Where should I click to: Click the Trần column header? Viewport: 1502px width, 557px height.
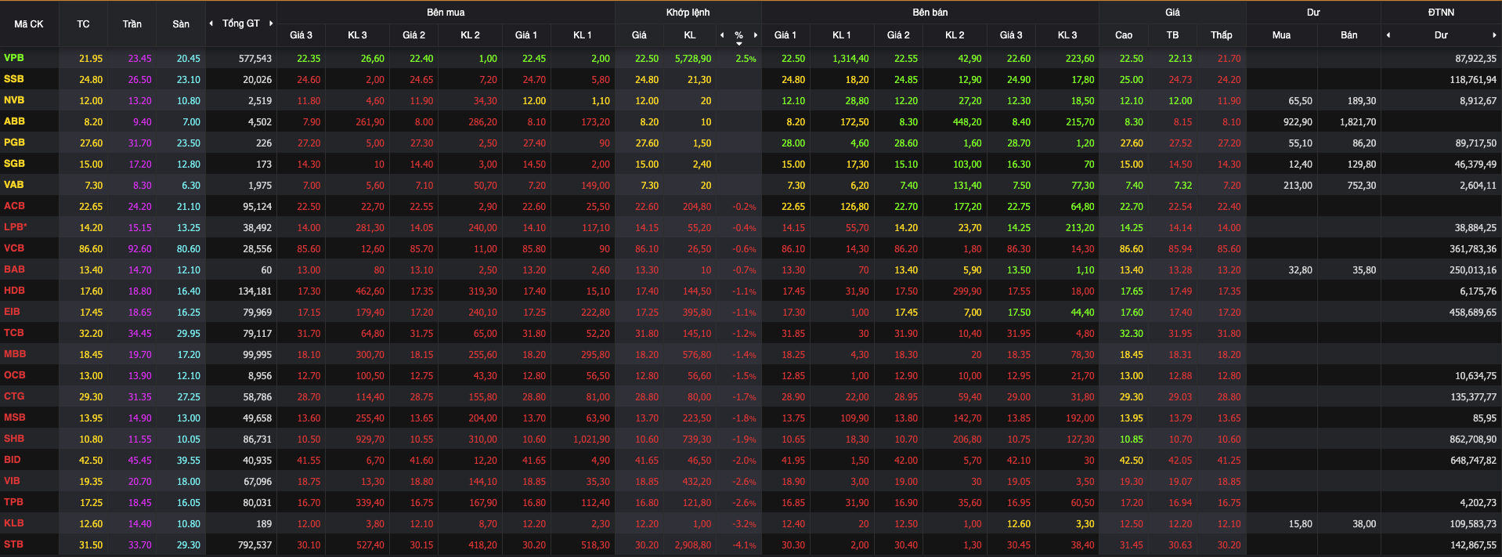coord(132,24)
